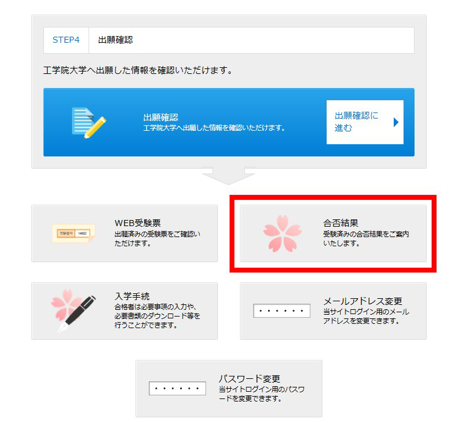The height and width of the screenshot is (440, 464).
Task: Click the dotted password box icon beside メールアドレス変更
Action: (x=281, y=311)
